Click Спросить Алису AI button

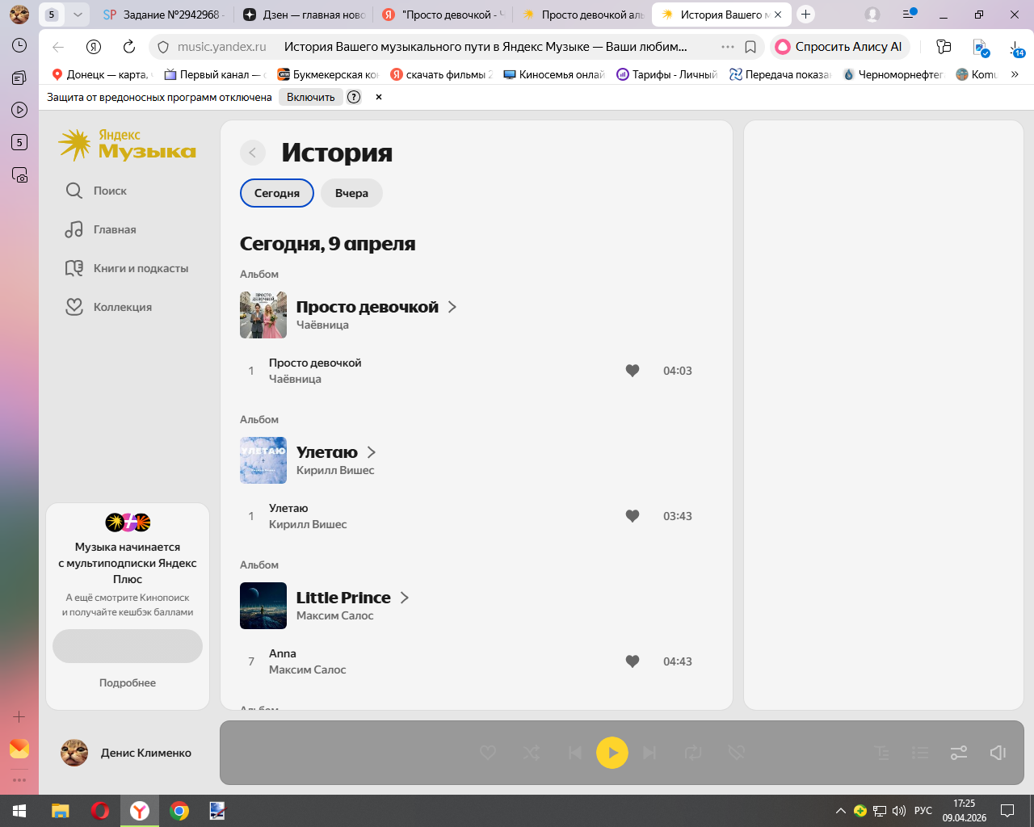click(x=840, y=47)
